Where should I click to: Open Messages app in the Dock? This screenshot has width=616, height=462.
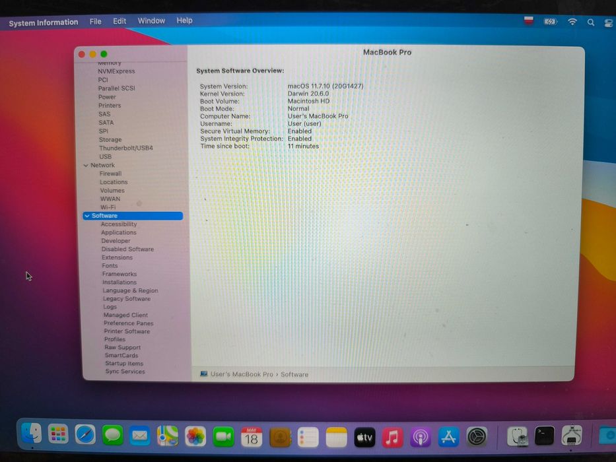click(113, 436)
